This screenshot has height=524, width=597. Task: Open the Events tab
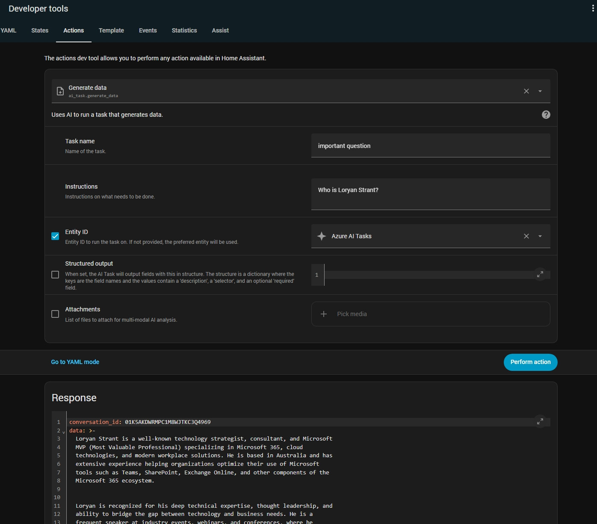(x=148, y=30)
